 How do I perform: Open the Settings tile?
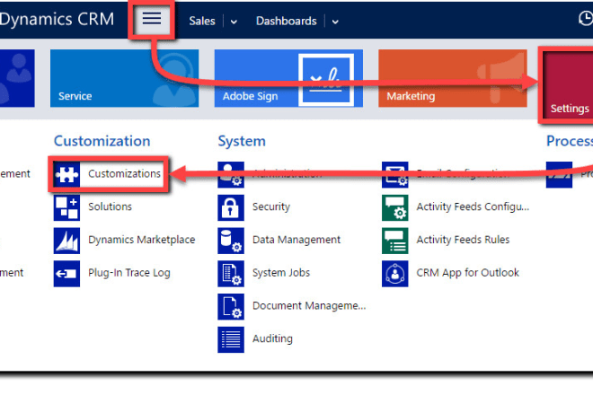click(568, 84)
